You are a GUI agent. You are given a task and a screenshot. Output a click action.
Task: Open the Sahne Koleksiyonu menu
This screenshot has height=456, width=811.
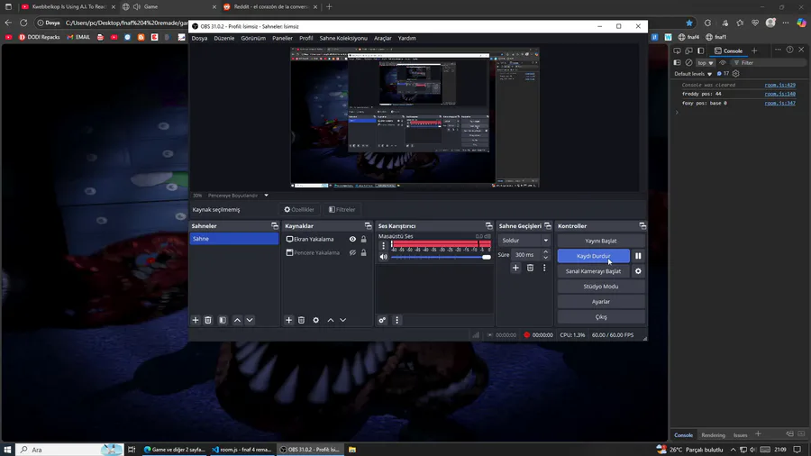point(343,38)
